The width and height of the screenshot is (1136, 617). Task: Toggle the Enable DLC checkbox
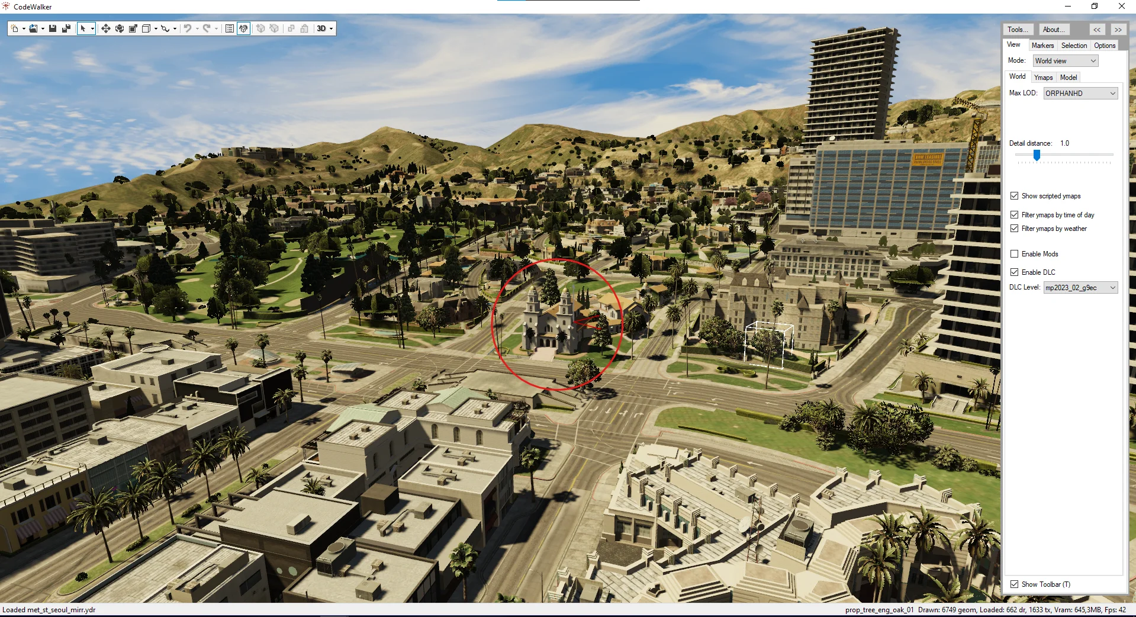point(1014,272)
